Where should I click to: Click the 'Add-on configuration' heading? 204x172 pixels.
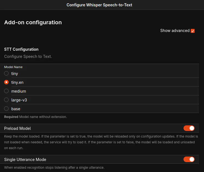pyautogui.click(x=33, y=22)
